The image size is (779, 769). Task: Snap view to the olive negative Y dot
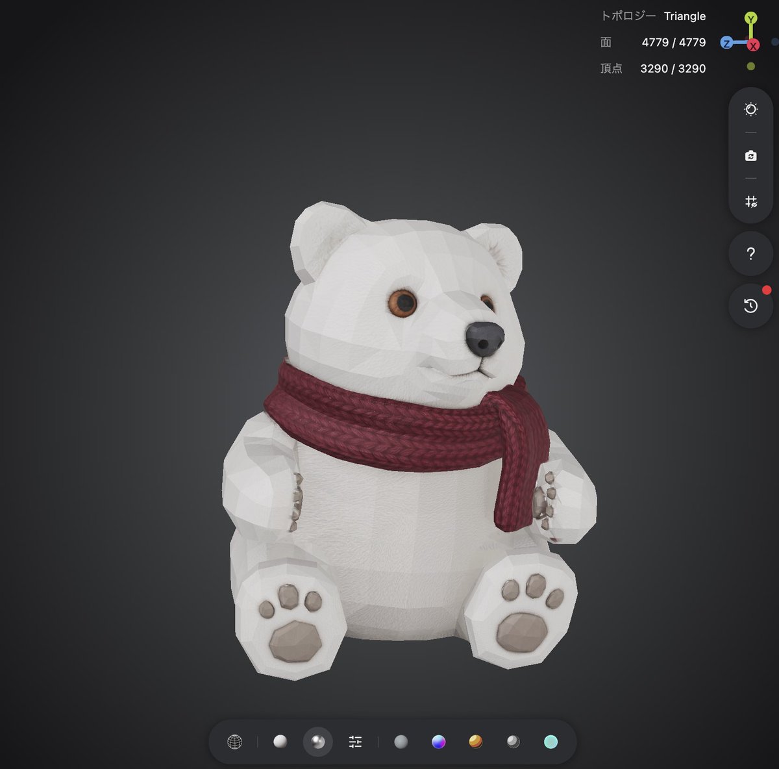pos(751,66)
